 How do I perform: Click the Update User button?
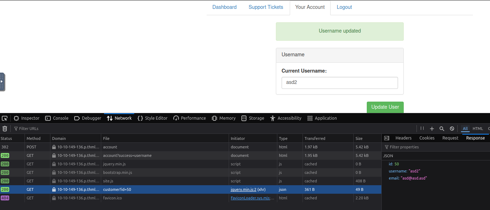point(385,107)
